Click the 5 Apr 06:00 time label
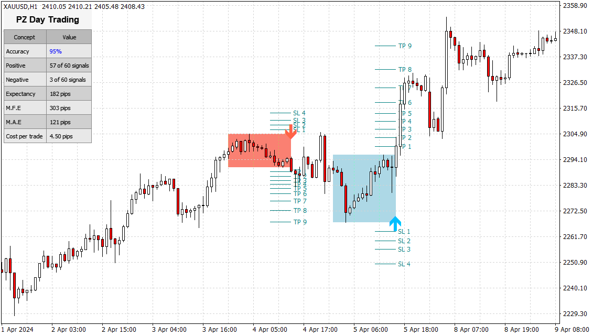Image resolution: width=593 pixels, height=336 pixels. [x=370, y=330]
